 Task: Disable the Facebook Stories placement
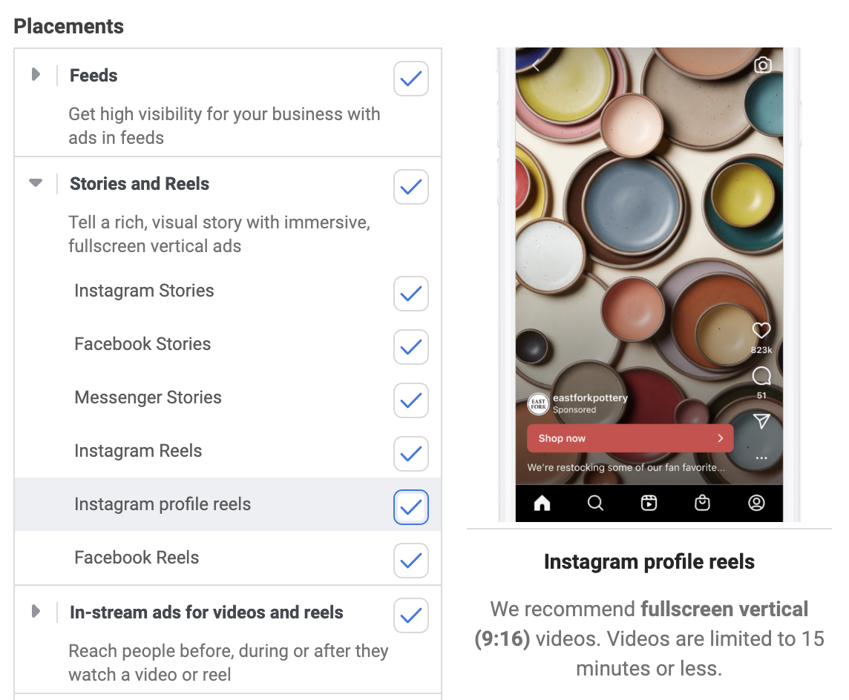tap(410, 347)
